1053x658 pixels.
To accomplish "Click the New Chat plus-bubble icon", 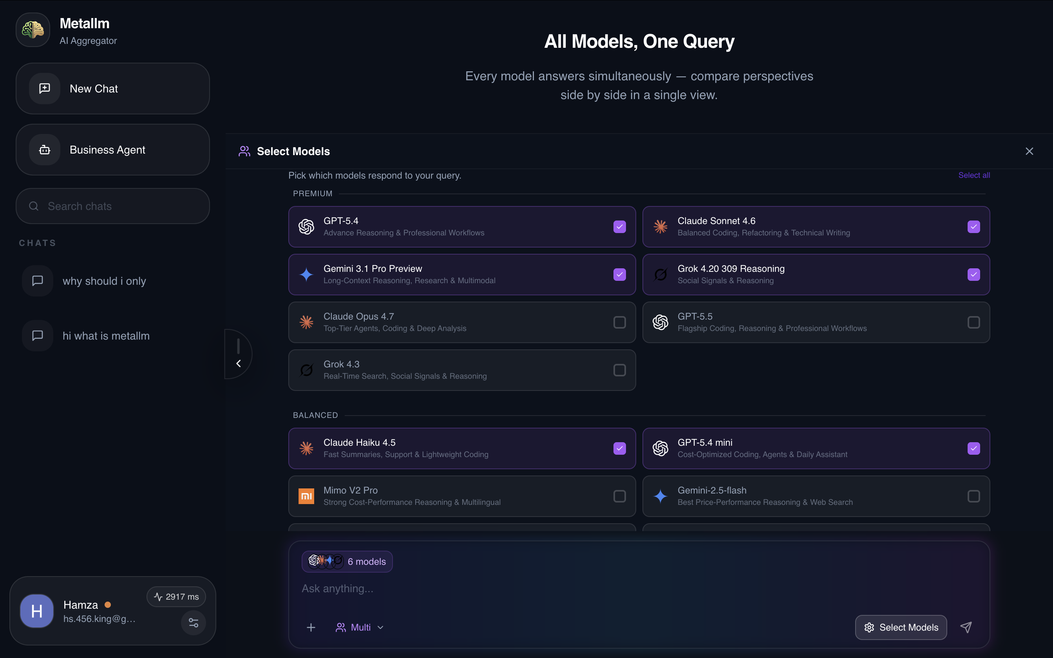I will [x=44, y=89].
